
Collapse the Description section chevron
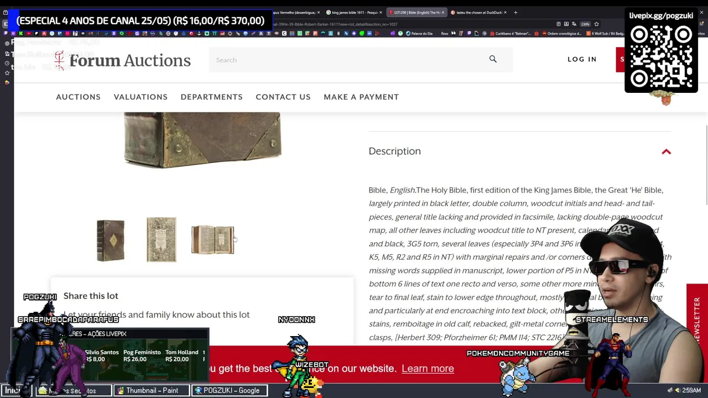pyautogui.click(x=666, y=151)
